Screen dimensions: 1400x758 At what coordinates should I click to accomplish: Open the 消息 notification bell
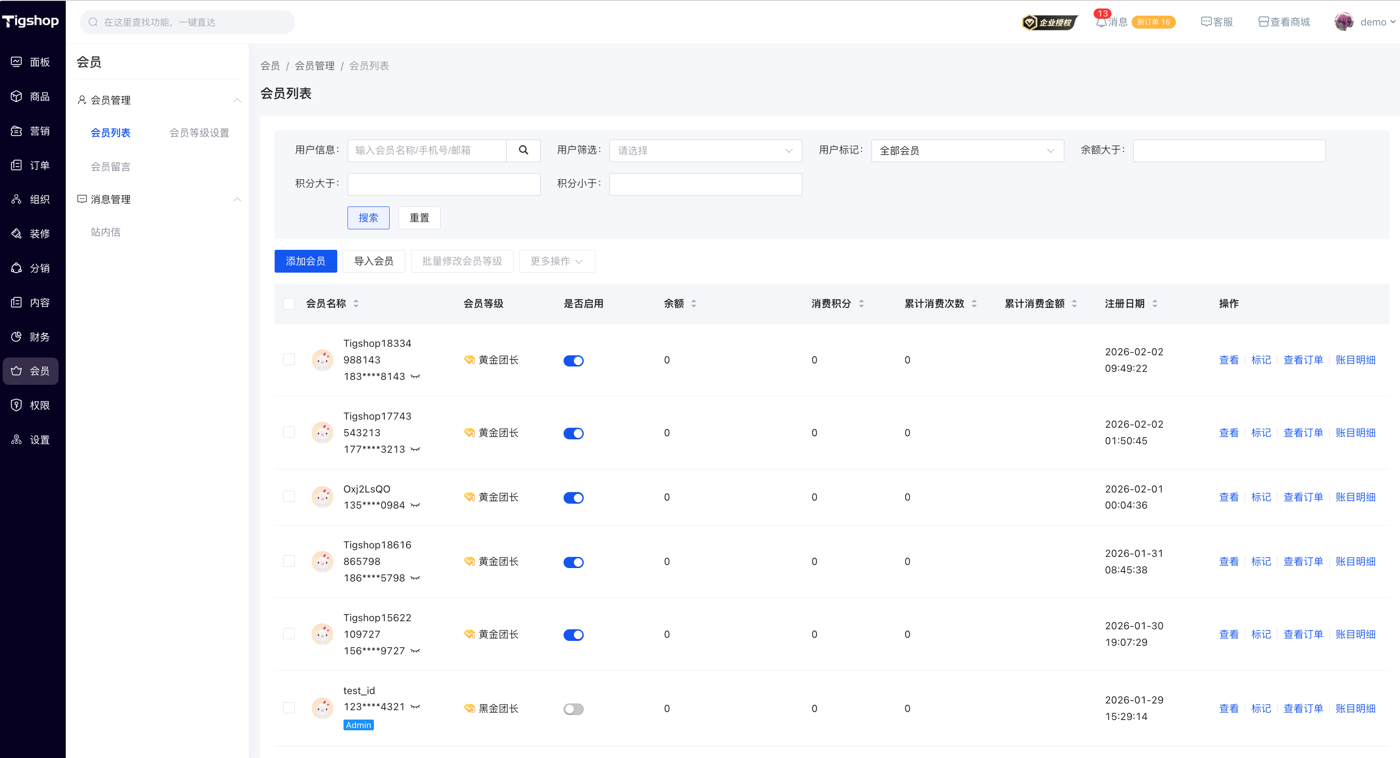click(x=1101, y=22)
